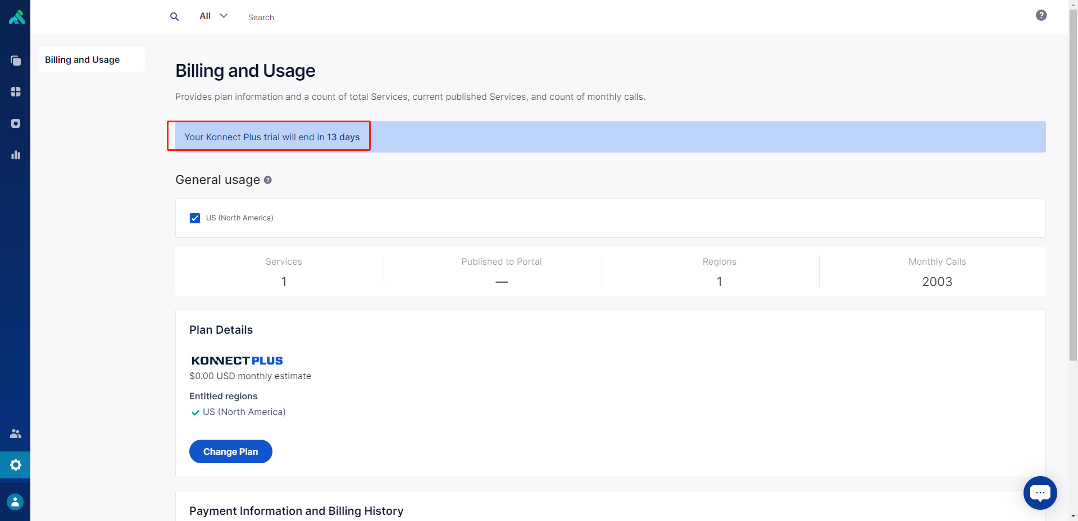Open the help question mark icon
1078x521 pixels.
[x=1041, y=15]
